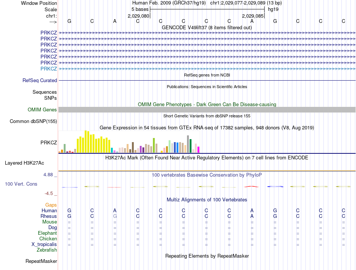Click the light-blue PRKCZ transcript label
356x270 pixels.
(49, 69)
